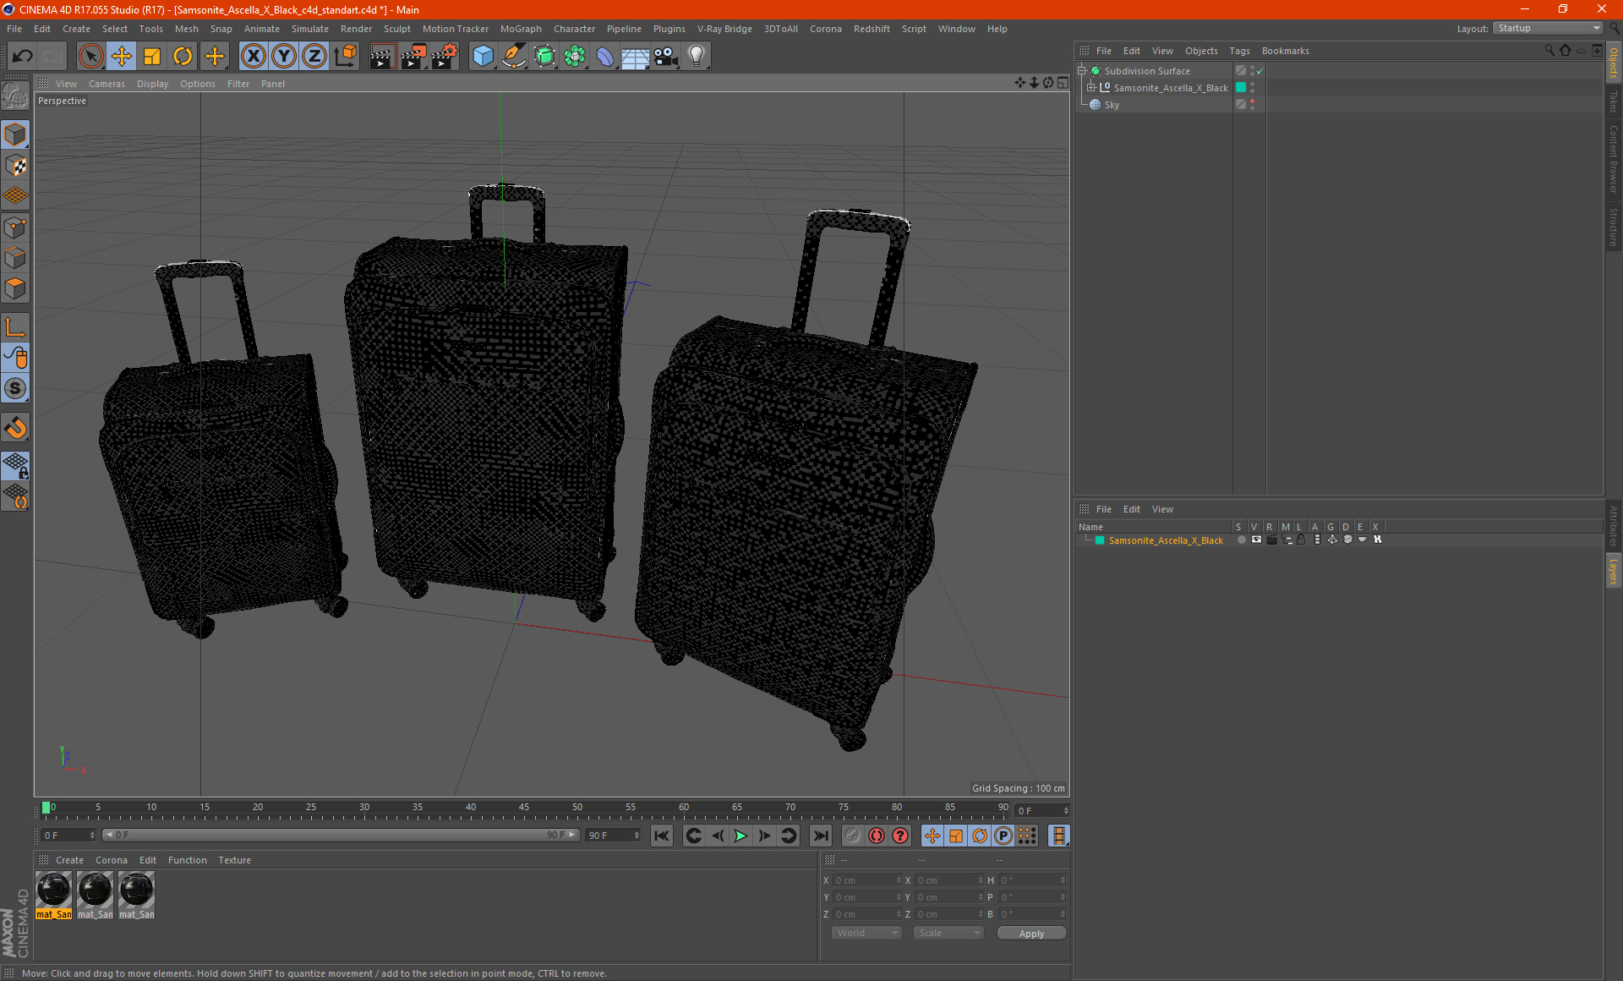
Task: Select the Live Selection tool
Action: 90,57
